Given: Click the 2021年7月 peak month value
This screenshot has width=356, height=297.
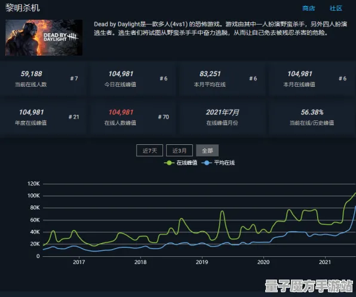Looking at the screenshot, I should pyautogui.click(x=222, y=112).
